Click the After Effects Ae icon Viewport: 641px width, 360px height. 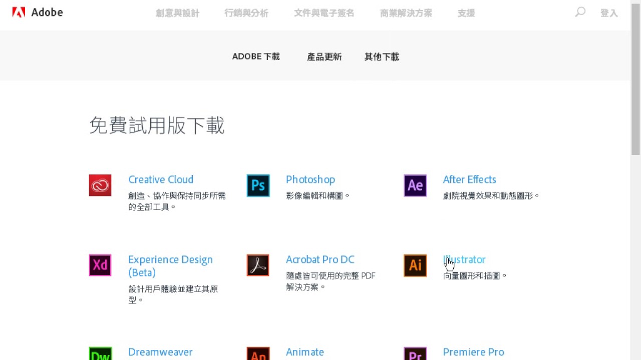pos(415,185)
